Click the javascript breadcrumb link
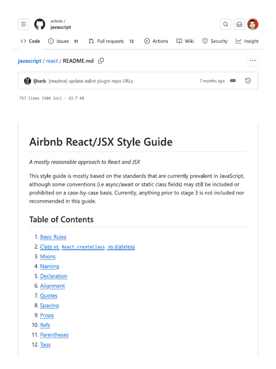 tap(29, 61)
